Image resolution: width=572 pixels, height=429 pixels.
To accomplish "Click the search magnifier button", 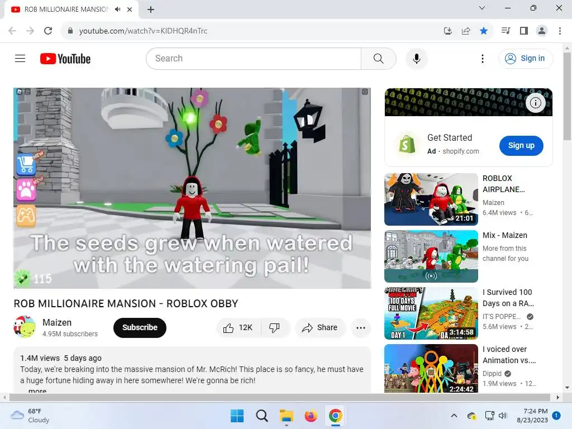I will point(378,58).
